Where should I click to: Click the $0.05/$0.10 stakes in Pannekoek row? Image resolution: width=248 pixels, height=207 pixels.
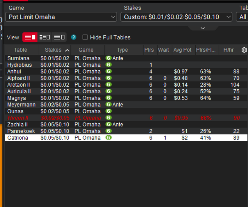coord(55,131)
